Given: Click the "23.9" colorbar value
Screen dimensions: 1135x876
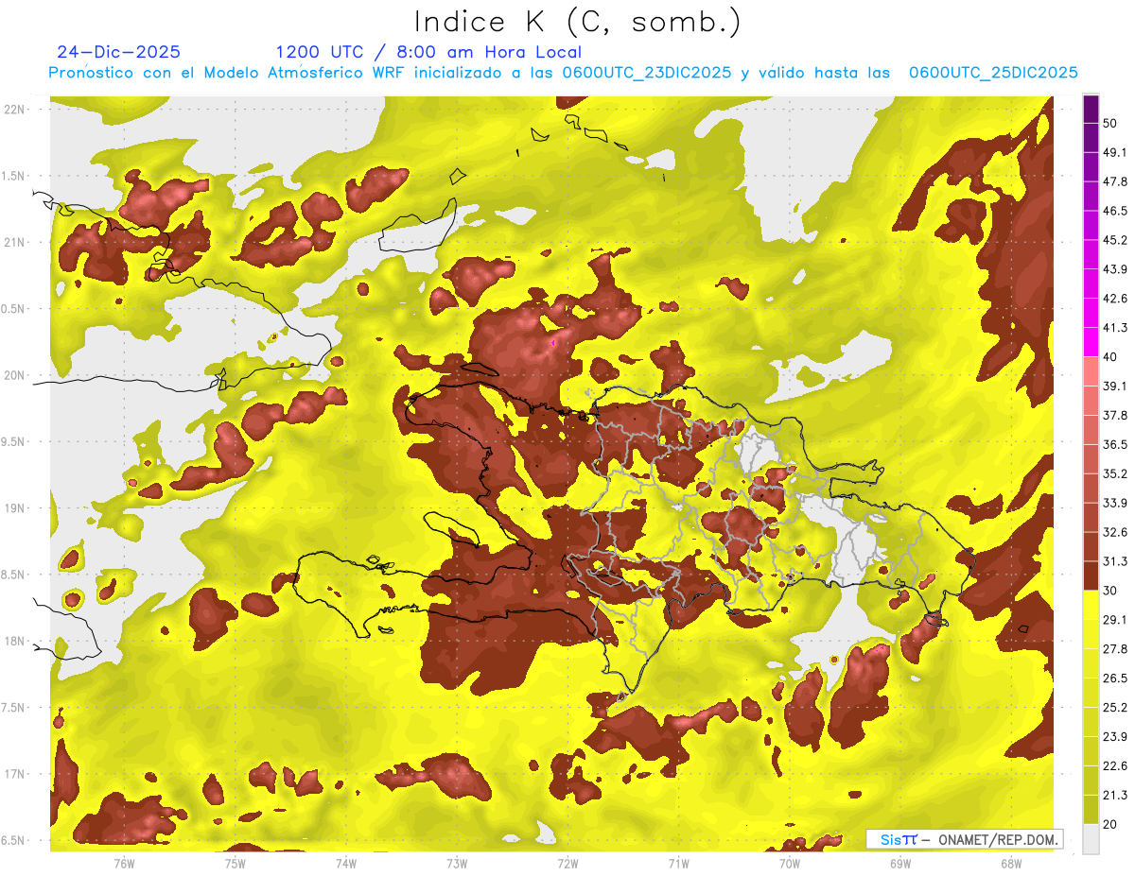Looking at the screenshot, I should [x=1115, y=736].
